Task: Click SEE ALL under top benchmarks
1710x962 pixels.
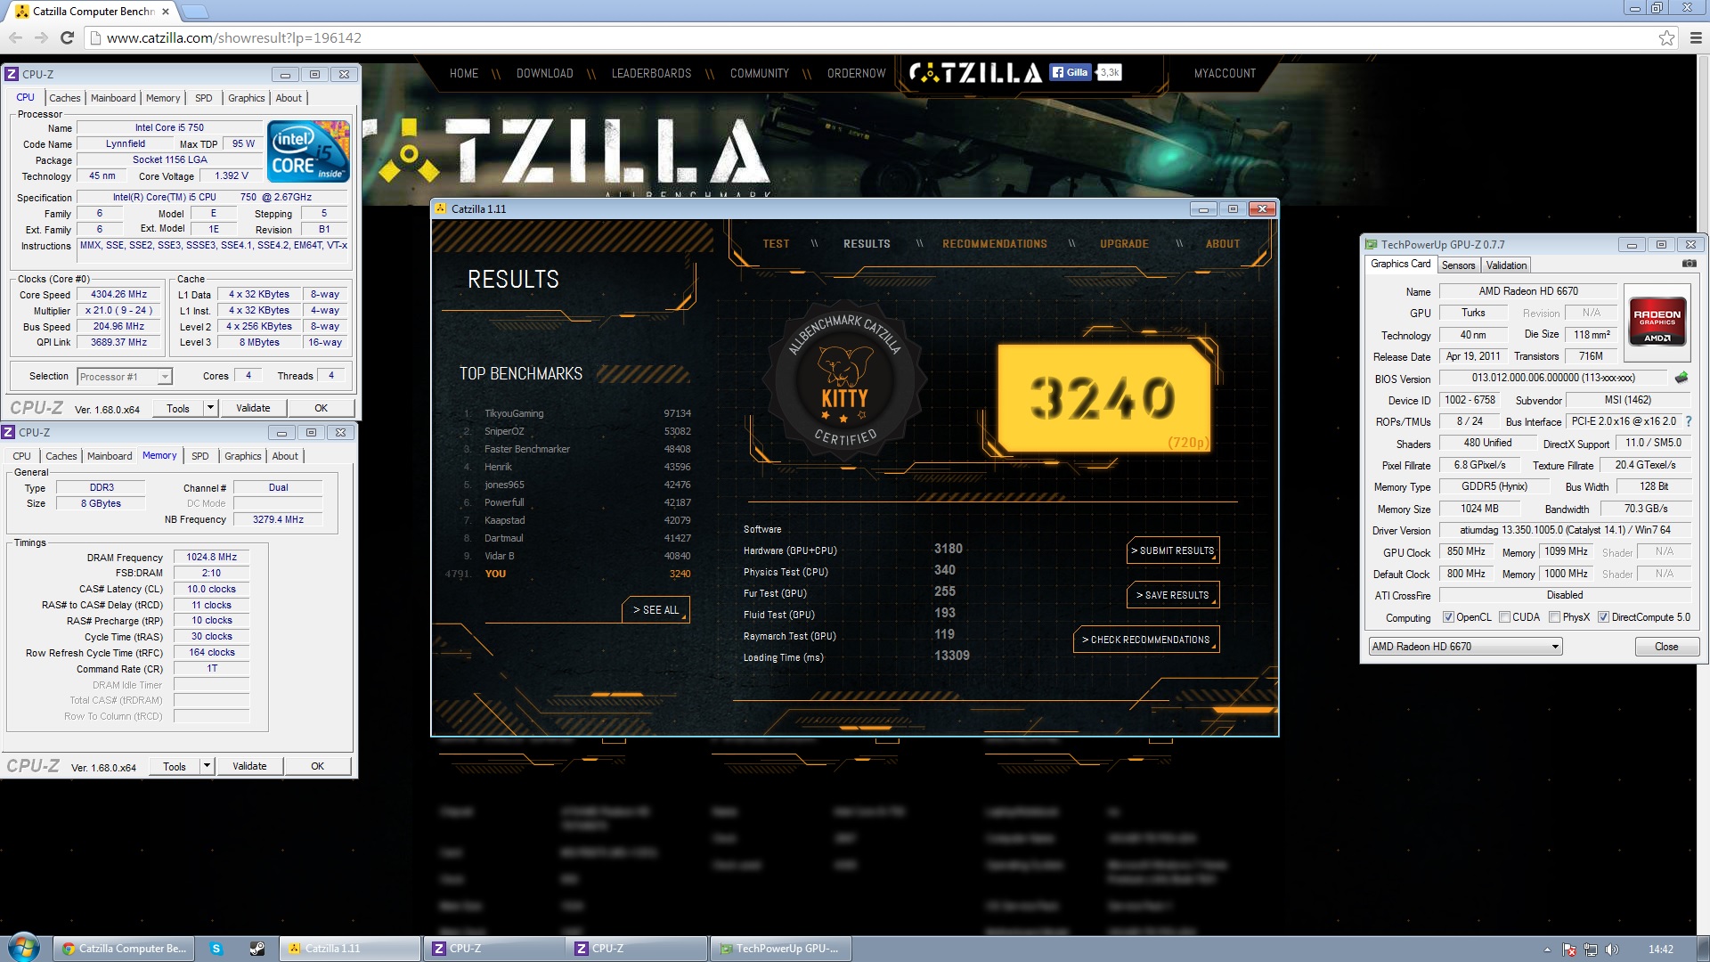Action: 655,610
